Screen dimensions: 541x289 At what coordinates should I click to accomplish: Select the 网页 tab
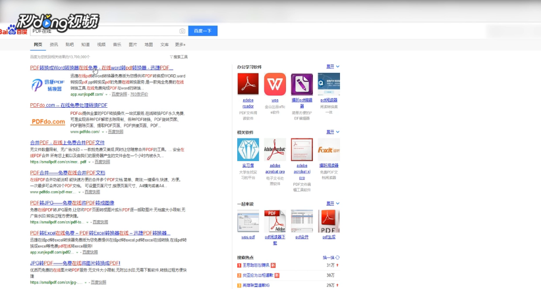(x=38, y=45)
